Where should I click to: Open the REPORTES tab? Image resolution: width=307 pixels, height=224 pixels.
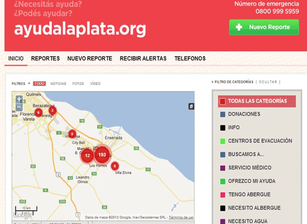[x=46, y=58]
